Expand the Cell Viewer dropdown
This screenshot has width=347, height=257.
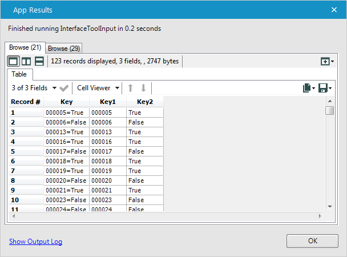pos(98,88)
